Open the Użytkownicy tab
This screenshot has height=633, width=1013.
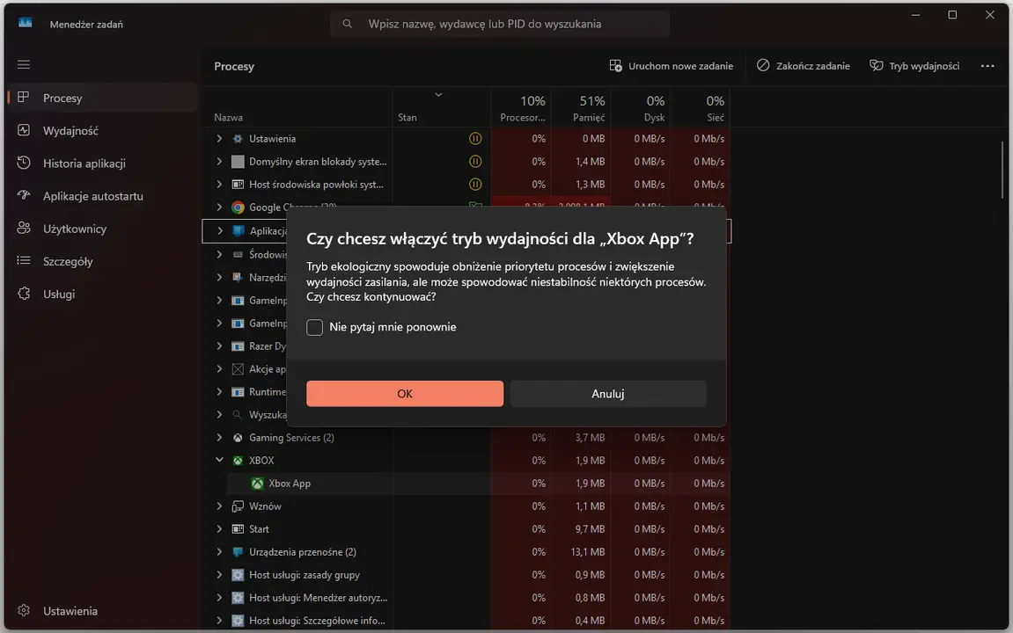tap(102, 229)
